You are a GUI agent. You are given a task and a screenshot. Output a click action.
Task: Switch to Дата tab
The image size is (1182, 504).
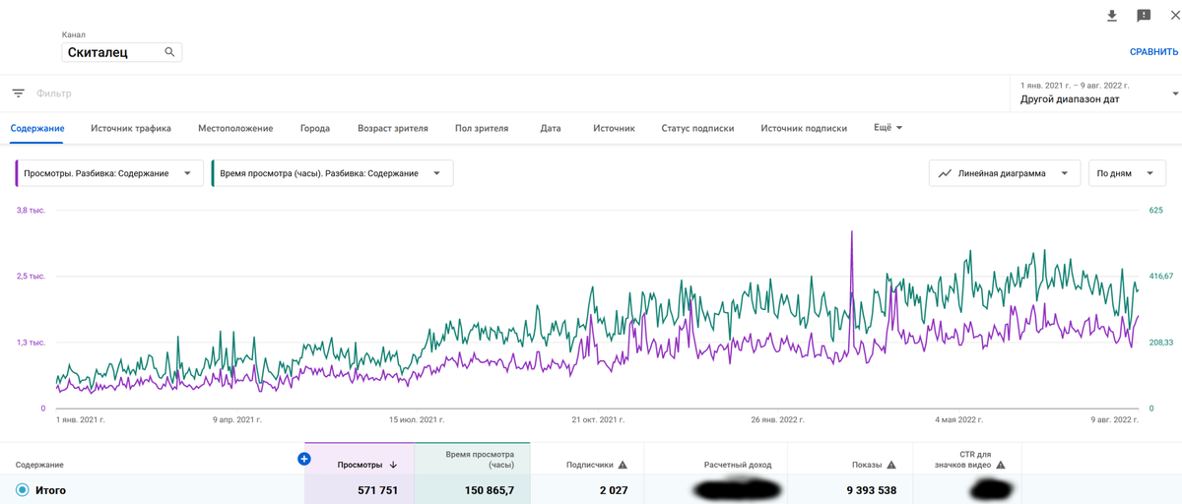(x=551, y=128)
